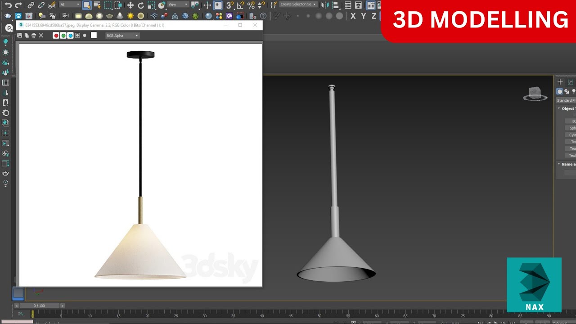Toggle Select and Manipulate crosshair icon
The width and height of the screenshot is (576, 324).
pos(207,5)
